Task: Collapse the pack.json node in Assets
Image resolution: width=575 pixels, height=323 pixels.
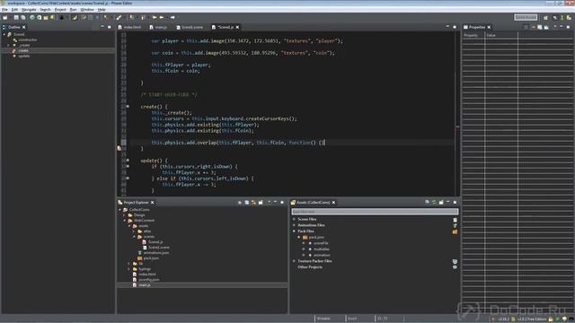Action: 299,237
